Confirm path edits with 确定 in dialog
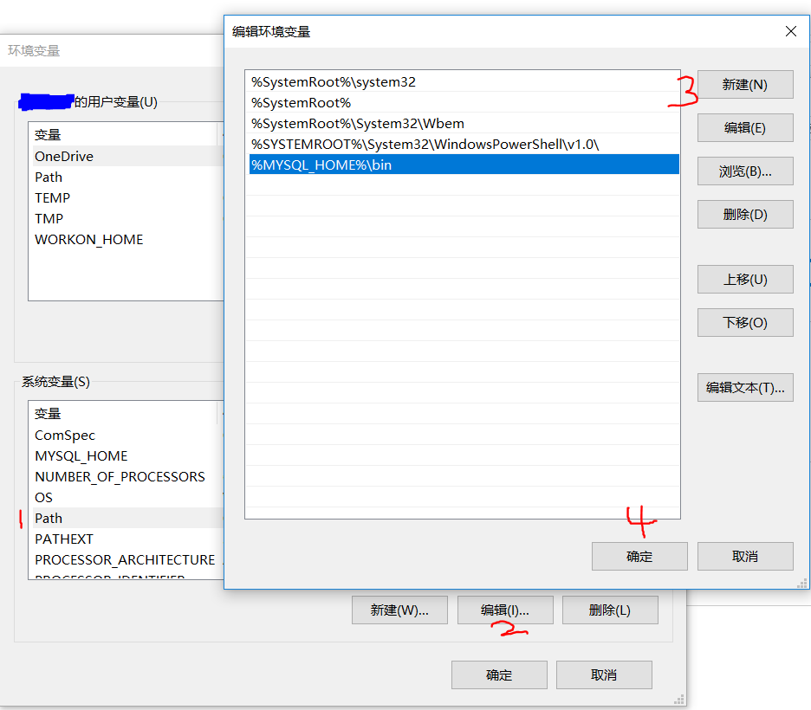Screen dimensions: 811x710 (x=639, y=556)
